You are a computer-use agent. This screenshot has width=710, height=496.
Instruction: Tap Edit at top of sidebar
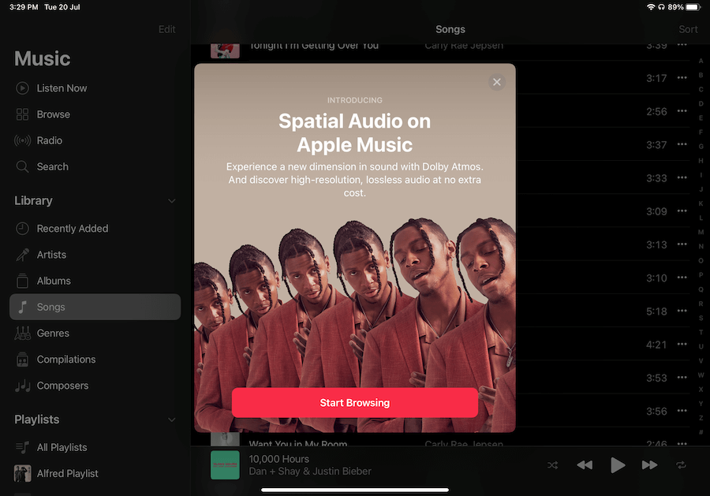(166, 29)
